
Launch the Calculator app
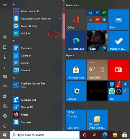click(x=37, y=48)
